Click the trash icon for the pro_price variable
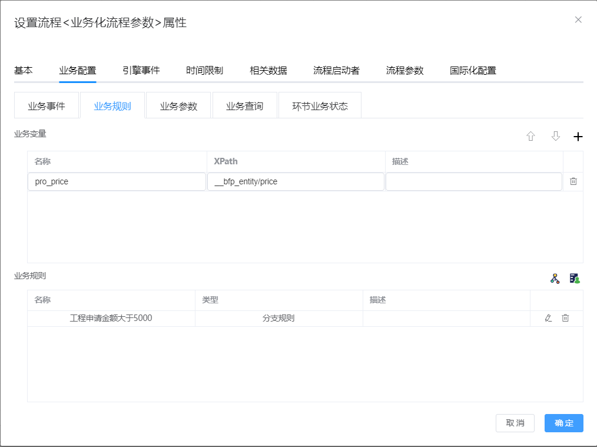 point(573,181)
